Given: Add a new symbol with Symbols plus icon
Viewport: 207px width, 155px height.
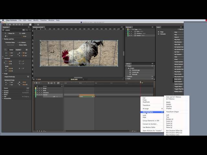Looking at the screenshot, I should pyautogui.click(x=152, y=77).
